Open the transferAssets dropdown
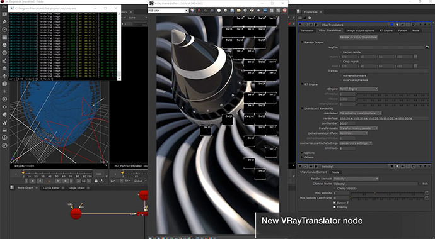435x239 pixels. [x=359, y=128]
